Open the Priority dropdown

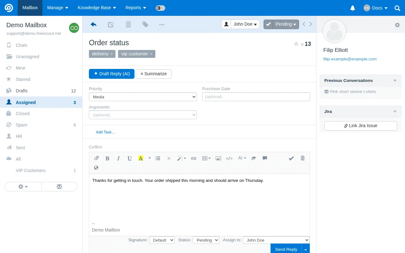click(x=143, y=97)
